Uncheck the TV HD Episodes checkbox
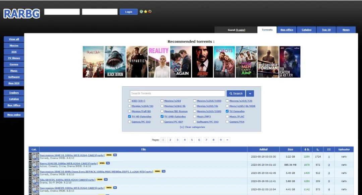The height and width of the screenshot is (195, 362). pos(129,116)
